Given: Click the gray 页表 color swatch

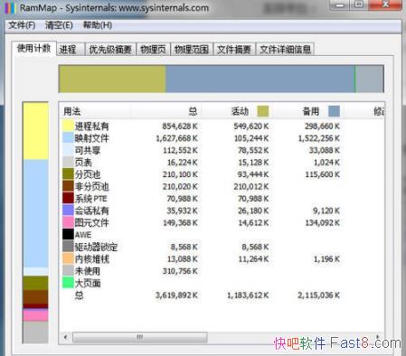Looking at the screenshot, I should [x=68, y=162].
